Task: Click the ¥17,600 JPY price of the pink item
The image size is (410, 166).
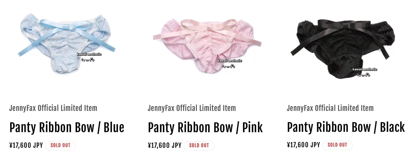Action: pos(164,145)
